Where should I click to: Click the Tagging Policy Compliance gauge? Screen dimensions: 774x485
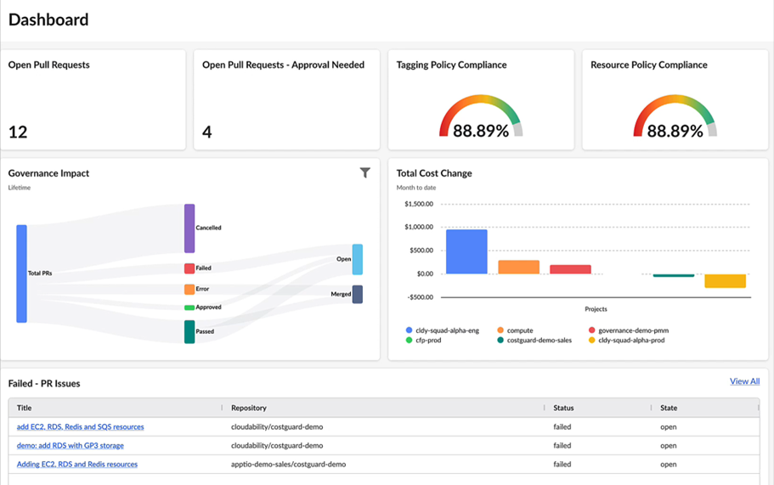tap(481, 116)
